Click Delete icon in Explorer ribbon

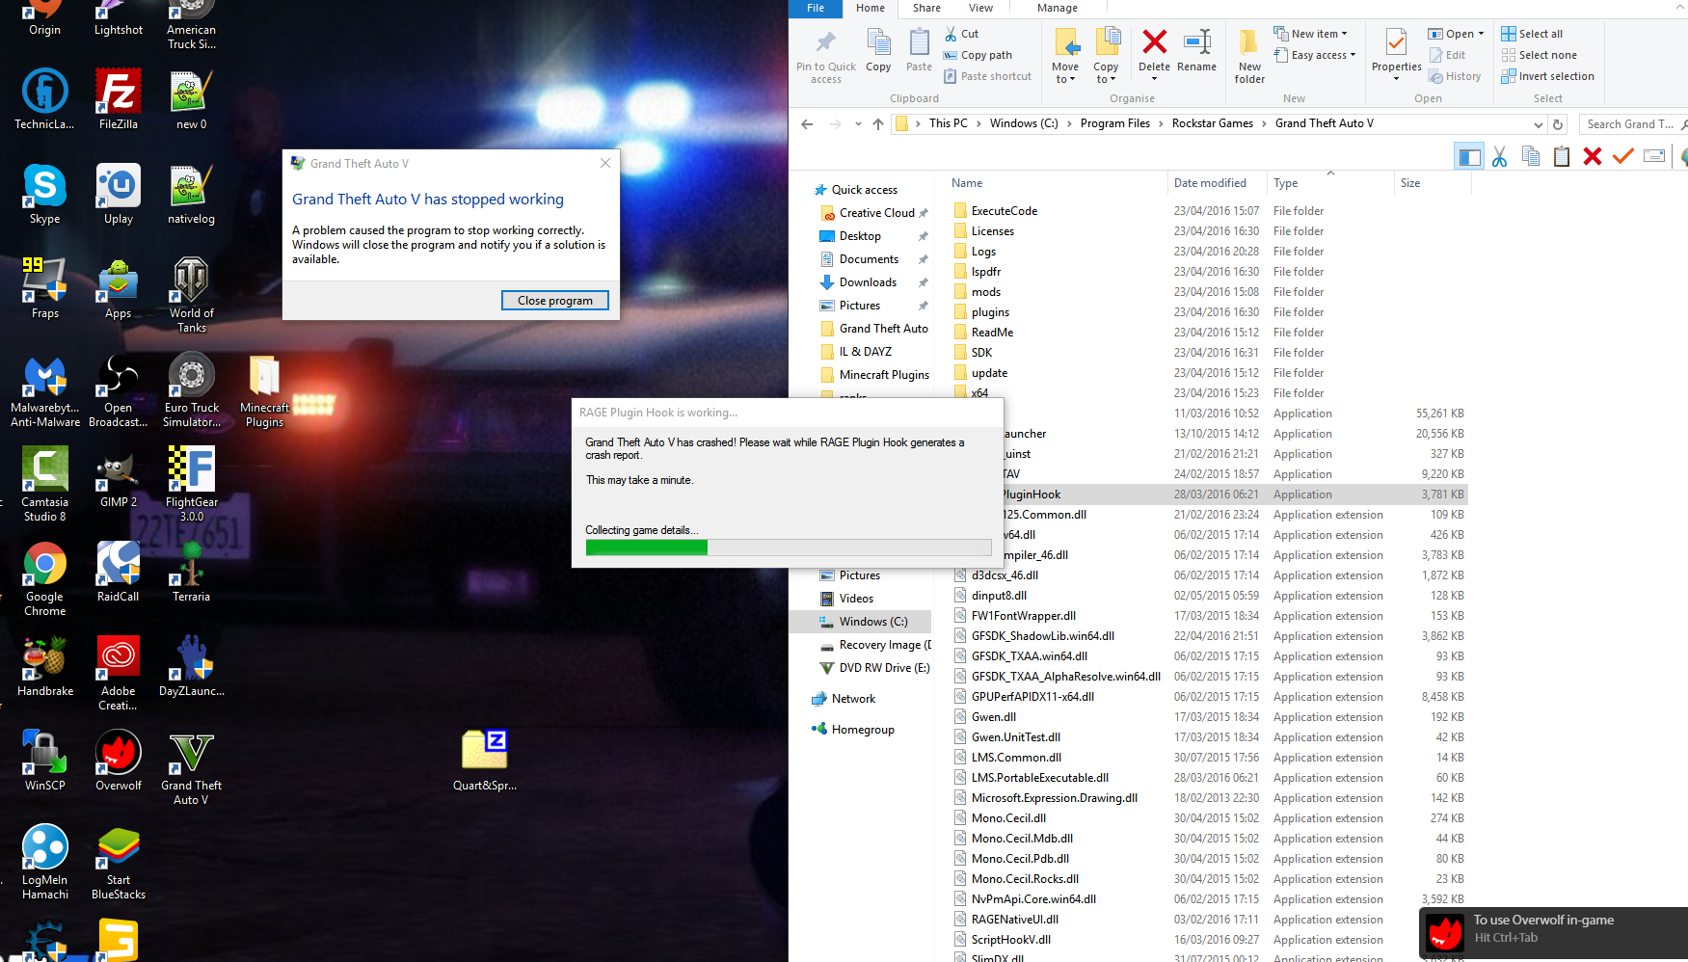1154,53
